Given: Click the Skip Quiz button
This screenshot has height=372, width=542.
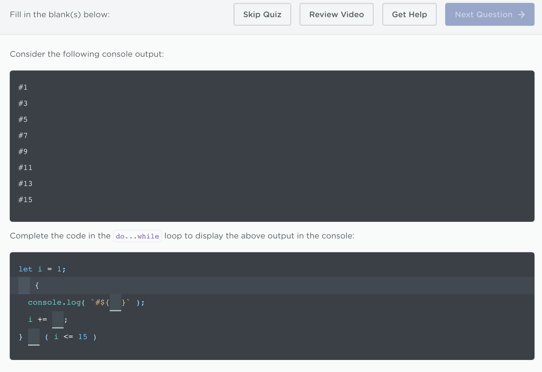Looking at the screenshot, I should tap(262, 15).
